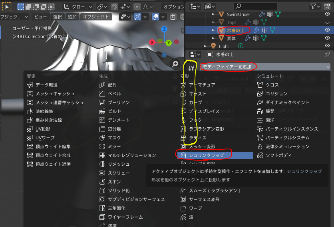
Task: Pick the Data Transfer (データ転送) modifier
Action: pos(42,85)
